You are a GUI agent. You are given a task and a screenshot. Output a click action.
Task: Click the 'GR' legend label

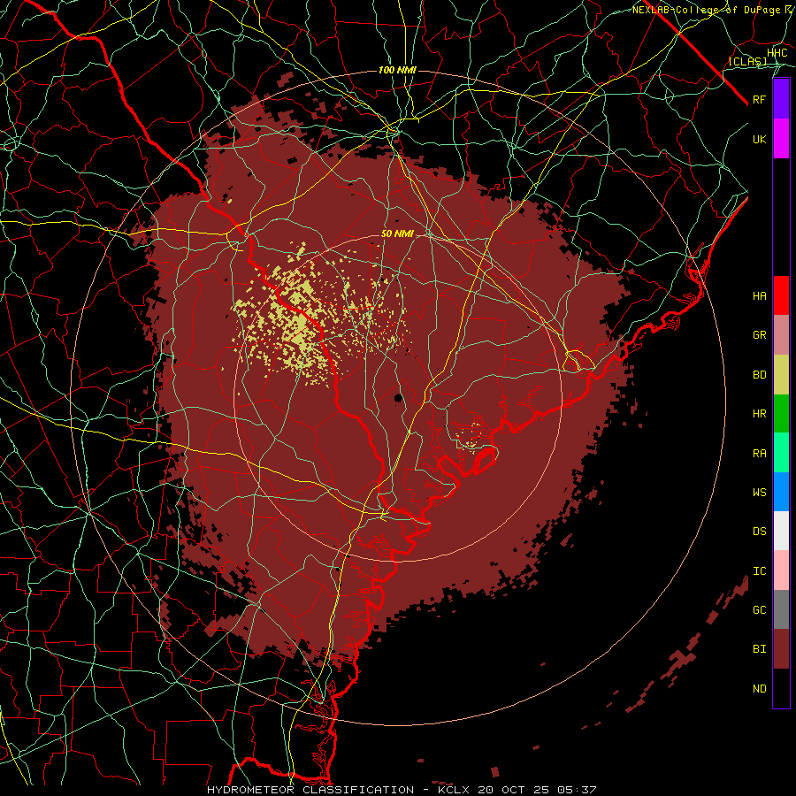click(x=759, y=335)
